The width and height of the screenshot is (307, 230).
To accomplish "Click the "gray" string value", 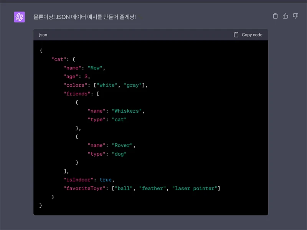I will point(133,85).
